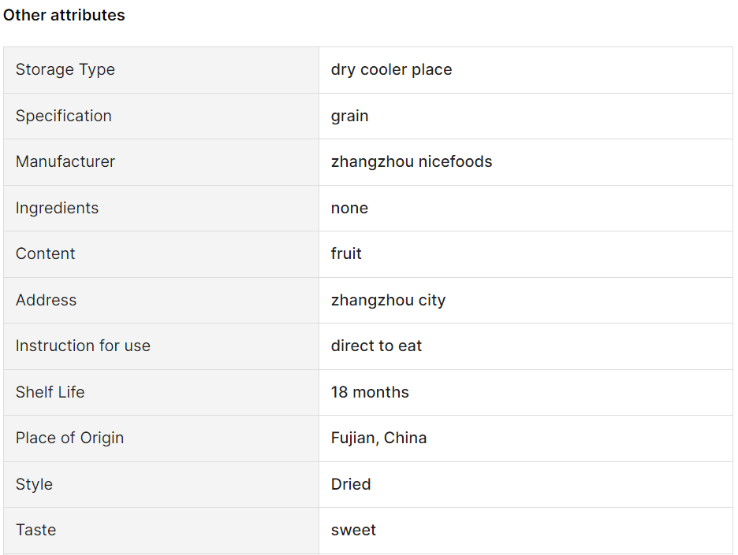Click the 'Dried' style value
The width and height of the screenshot is (738, 555).
tap(351, 484)
